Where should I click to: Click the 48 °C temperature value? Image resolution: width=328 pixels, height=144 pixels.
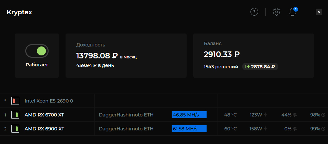230,115
